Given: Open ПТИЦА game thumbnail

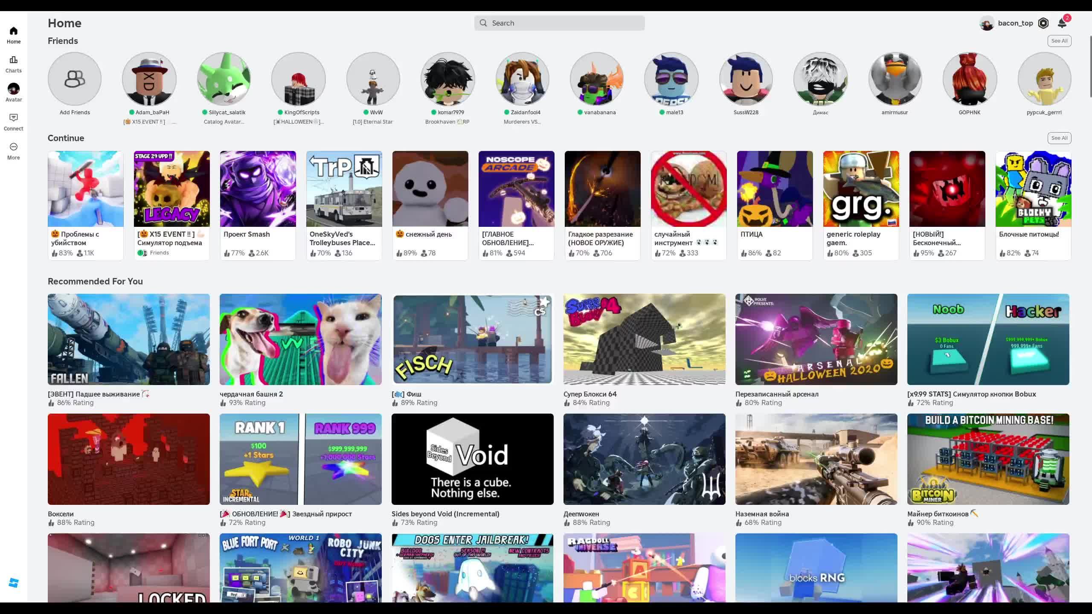Looking at the screenshot, I should (775, 189).
